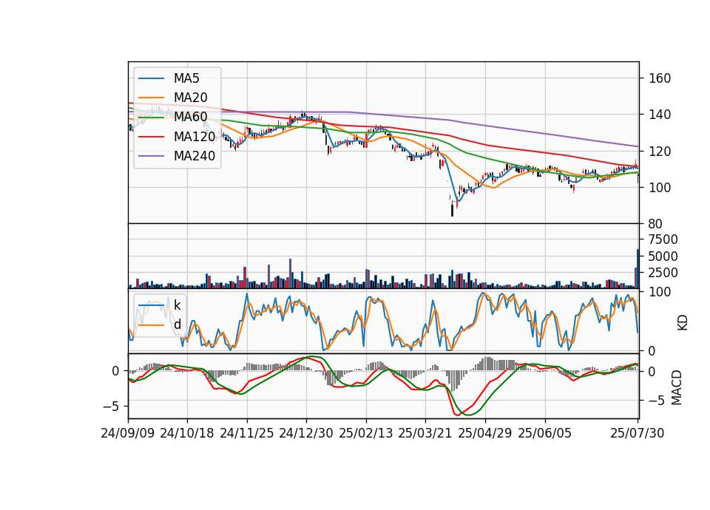Click the 25/04/29 date label

pos(485,433)
